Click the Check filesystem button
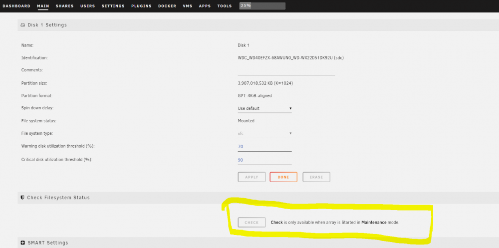 click(251, 223)
